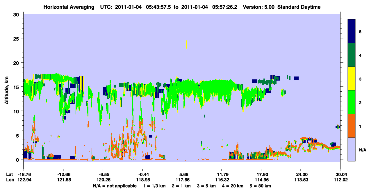Click the lavender N/A color band
The height and width of the screenshot is (194, 378).
point(352,149)
